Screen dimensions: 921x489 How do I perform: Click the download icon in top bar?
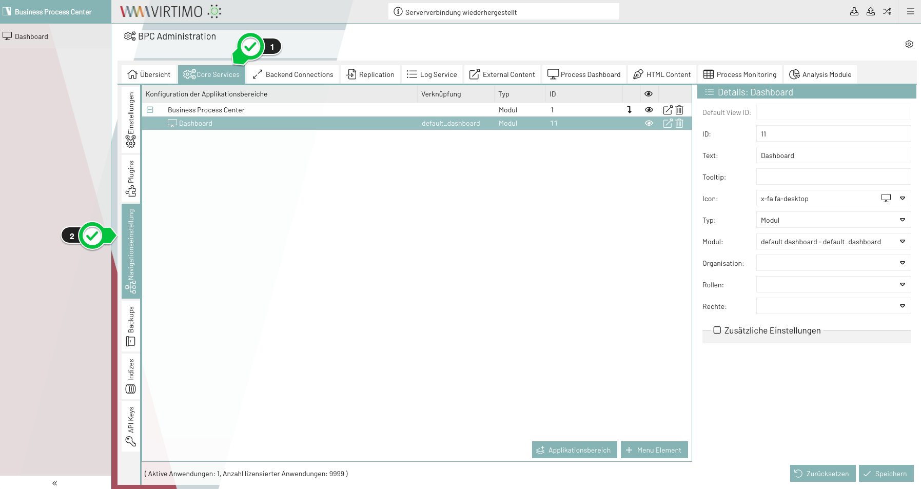pyautogui.click(x=854, y=11)
